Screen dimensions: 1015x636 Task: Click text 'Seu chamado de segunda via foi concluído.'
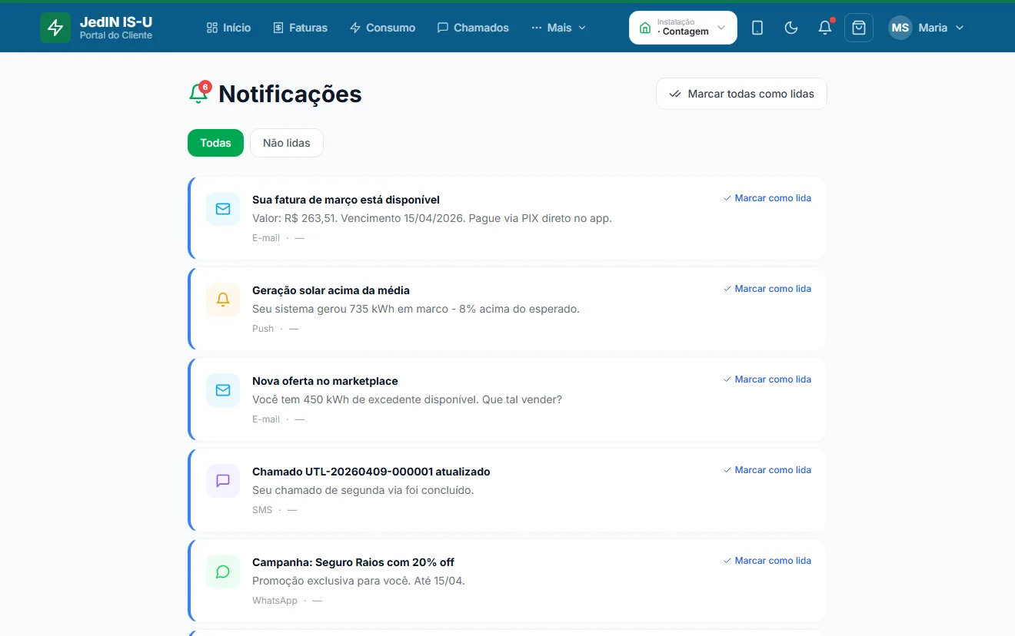(x=363, y=490)
